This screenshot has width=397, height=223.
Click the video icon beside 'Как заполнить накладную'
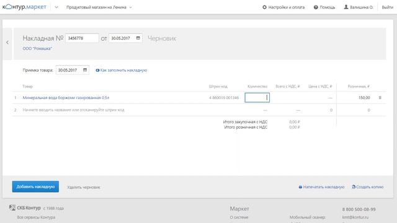(x=97, y=70)
